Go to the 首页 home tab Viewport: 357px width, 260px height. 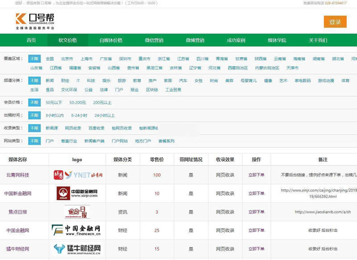point(32,40)
